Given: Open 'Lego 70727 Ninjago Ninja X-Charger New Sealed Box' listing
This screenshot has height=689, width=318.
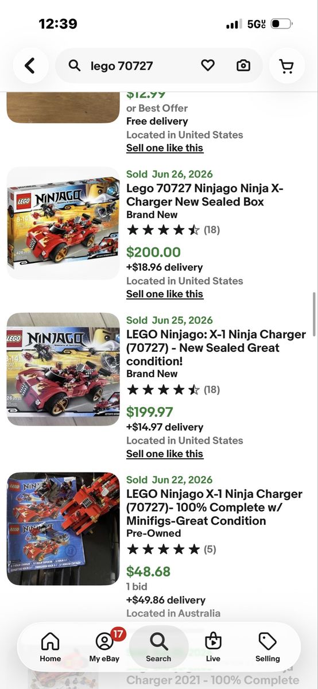Looking at the screenshot, I should tap(205, 195).
